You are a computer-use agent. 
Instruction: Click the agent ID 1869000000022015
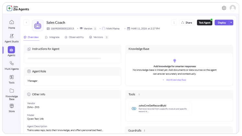(62, 28)
